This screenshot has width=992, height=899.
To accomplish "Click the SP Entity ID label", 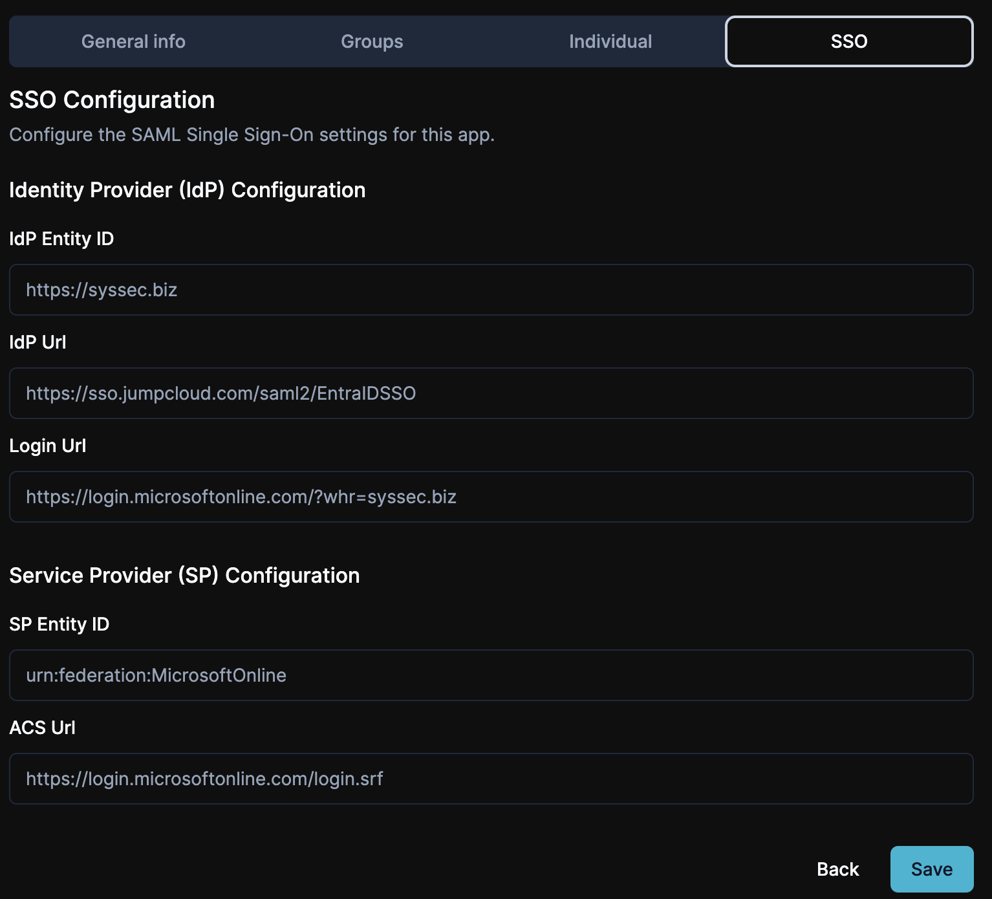I will point(59,624).
